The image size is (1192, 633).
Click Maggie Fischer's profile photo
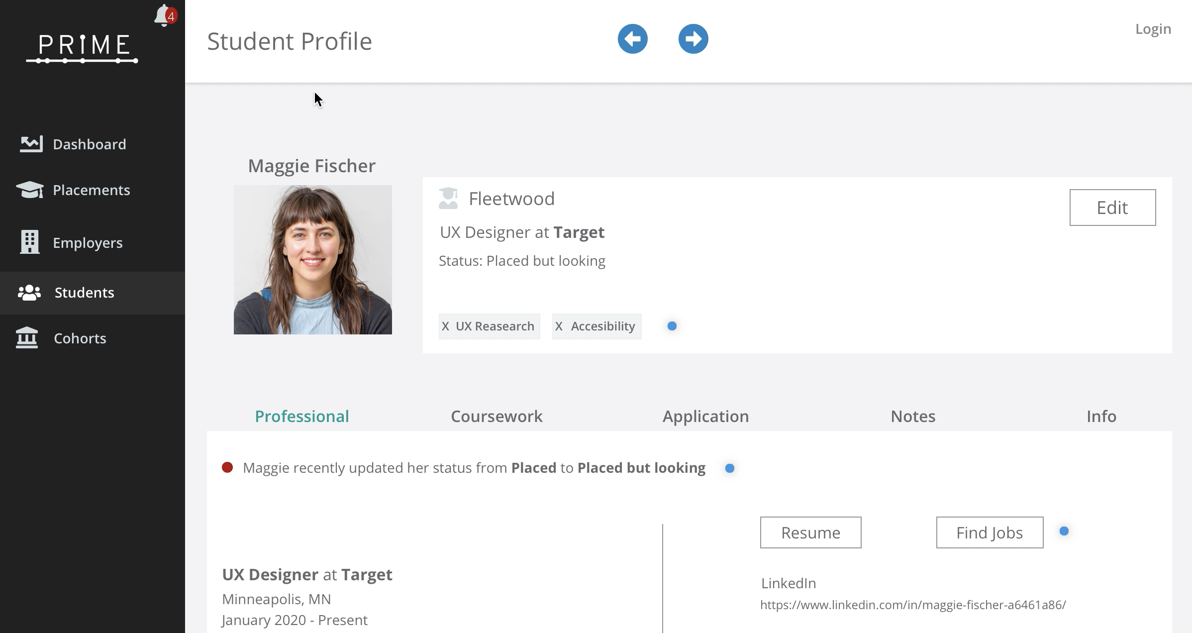pos(312,260)
